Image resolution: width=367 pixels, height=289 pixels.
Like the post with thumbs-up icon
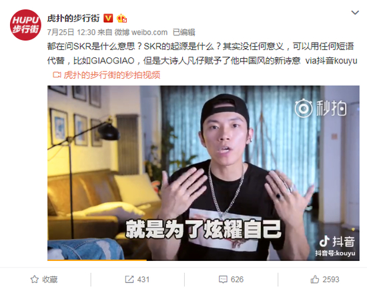click(315, 279)
